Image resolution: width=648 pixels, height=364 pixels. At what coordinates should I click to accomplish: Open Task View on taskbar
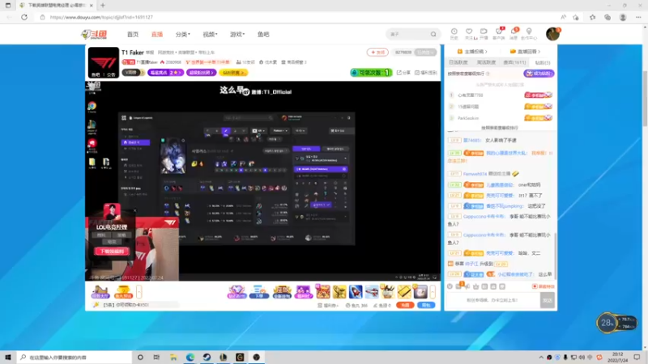pos(156,357)
